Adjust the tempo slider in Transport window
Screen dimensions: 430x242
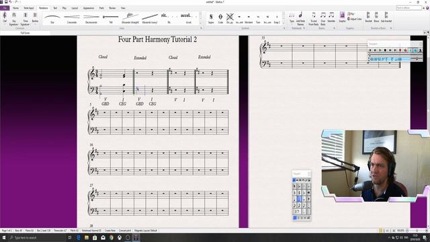tap(417, 58)
